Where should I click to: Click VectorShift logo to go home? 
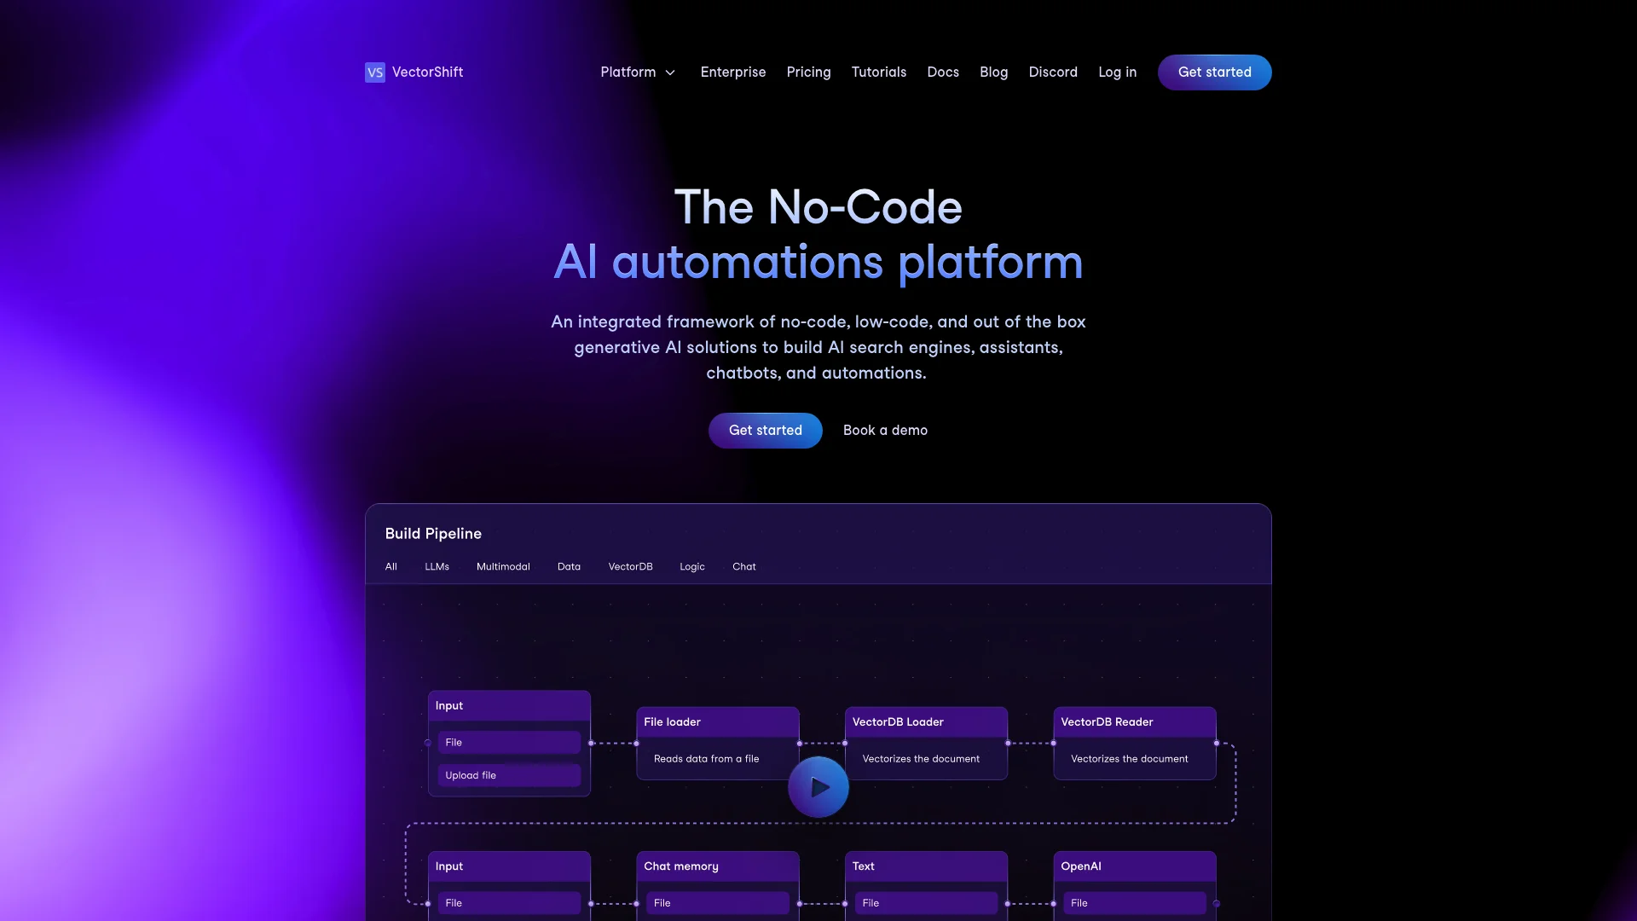[x=414, y=72]
